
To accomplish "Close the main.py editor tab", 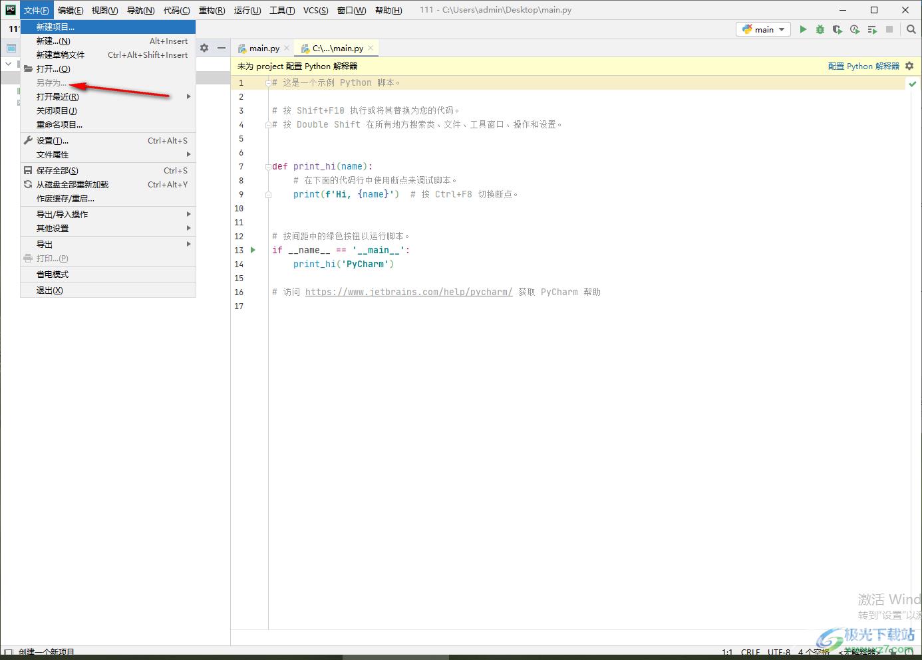I will (287, 48).
